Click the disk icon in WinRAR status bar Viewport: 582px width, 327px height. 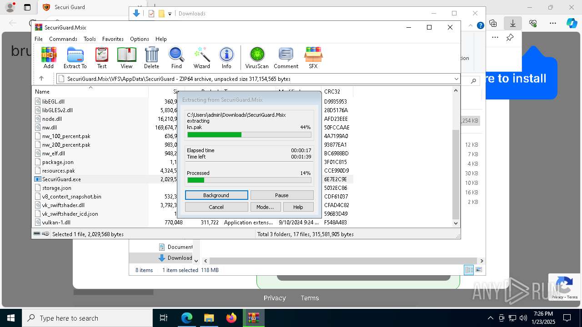click(37, 234)
